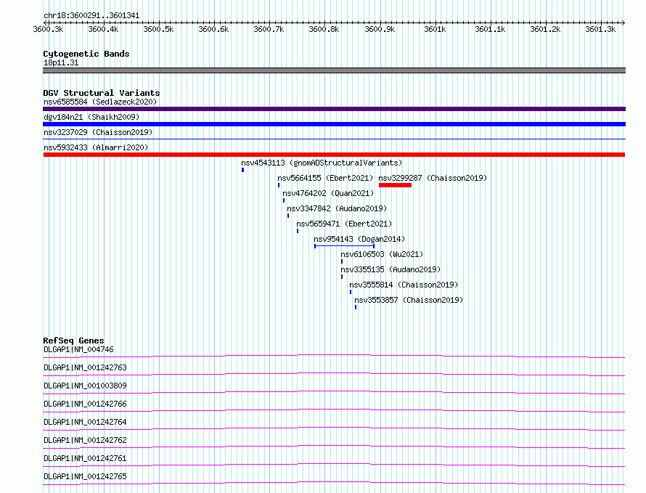Image resolution: width=646 pixels, height=493 pixels.
Task: Select the RefSeq Genes track title
Action: [74, 341]
